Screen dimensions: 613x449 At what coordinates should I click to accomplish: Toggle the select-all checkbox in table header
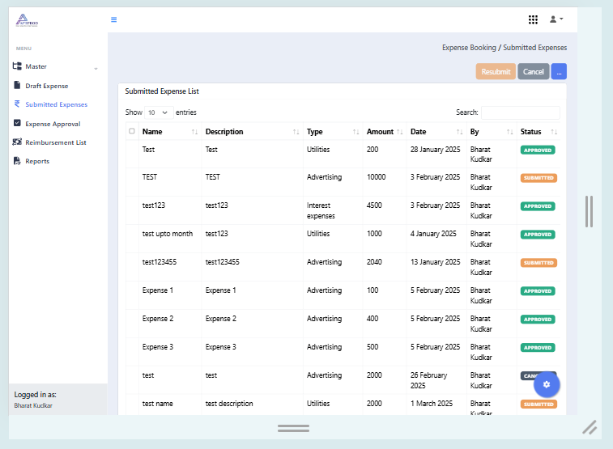tap(132, 131)
